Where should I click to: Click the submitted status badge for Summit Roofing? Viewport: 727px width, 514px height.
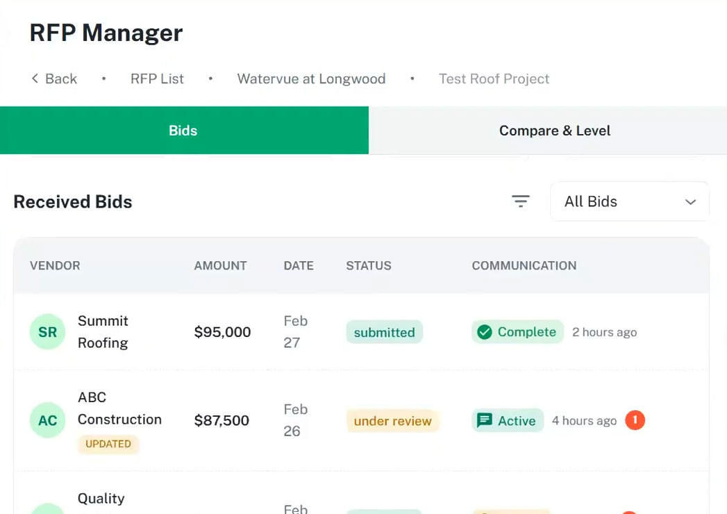click(x=385, y=332)
